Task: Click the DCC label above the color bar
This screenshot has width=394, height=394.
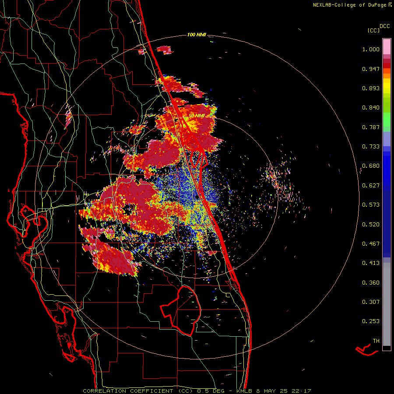Action: [x=384, y=26]
